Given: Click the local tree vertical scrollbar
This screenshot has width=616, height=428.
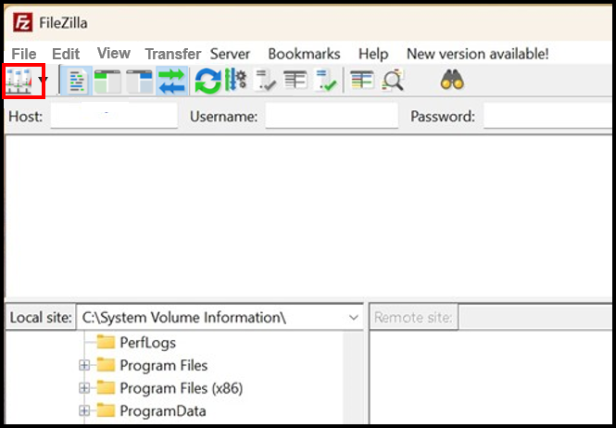Looking at the screenshot, I should click(353, 377).
